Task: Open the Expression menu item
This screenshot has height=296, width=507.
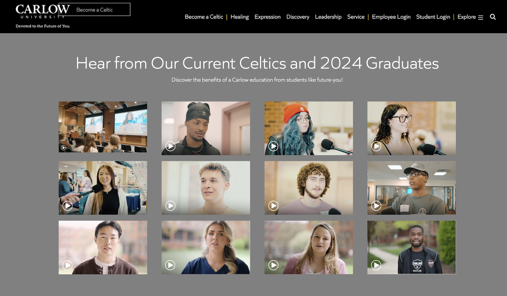Action: click(267, 17)
